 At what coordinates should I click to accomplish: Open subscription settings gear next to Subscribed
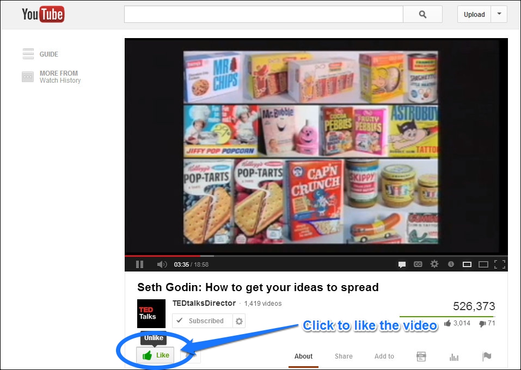click(x=239, y=321)
